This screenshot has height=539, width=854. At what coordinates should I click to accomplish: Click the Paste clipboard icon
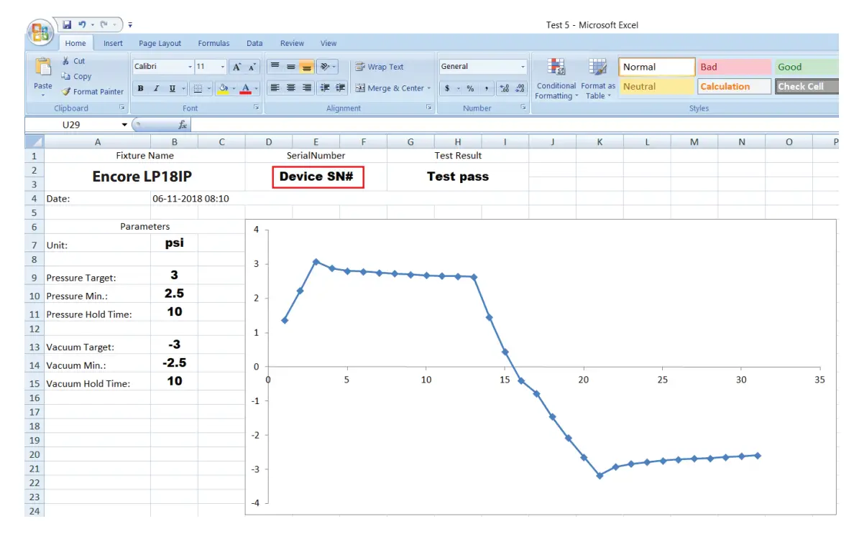[42, 67]
